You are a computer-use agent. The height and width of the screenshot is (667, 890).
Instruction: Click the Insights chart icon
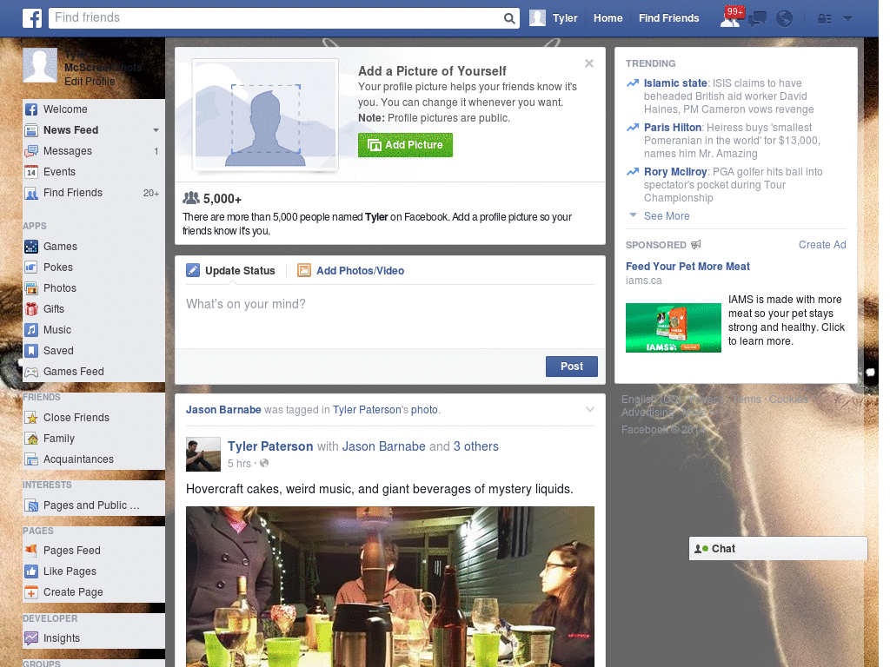31,638
